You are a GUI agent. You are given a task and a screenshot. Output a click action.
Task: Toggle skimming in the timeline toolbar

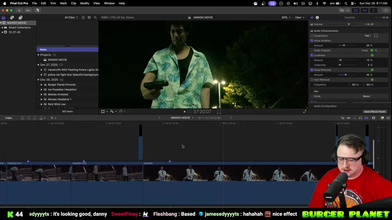349,118
